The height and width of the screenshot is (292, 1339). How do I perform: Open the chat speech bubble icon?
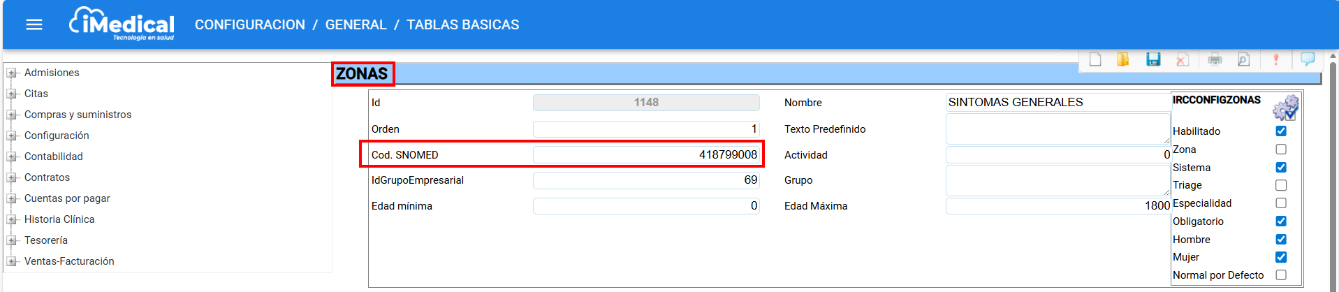[x=1308, y=59]
